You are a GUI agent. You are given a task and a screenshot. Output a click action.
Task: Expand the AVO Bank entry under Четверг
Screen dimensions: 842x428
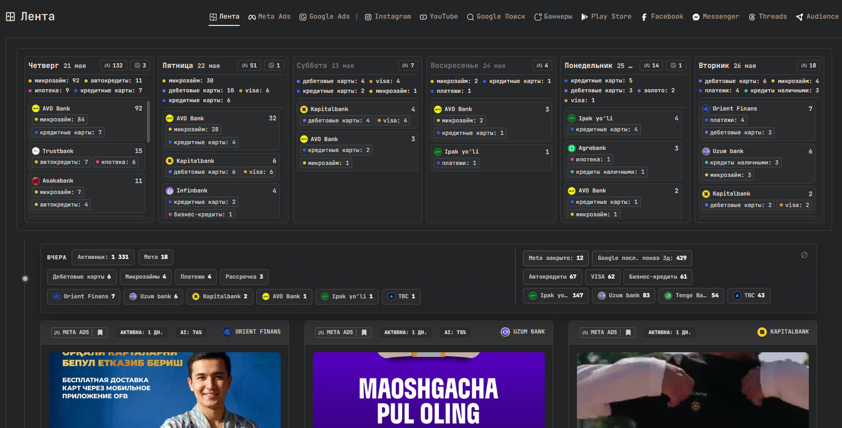(87, 108)
